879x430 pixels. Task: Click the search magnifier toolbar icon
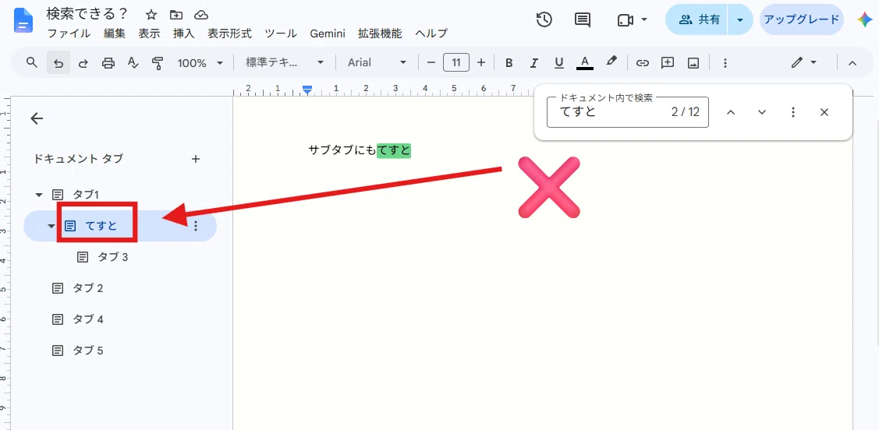(x=32, y=62)
